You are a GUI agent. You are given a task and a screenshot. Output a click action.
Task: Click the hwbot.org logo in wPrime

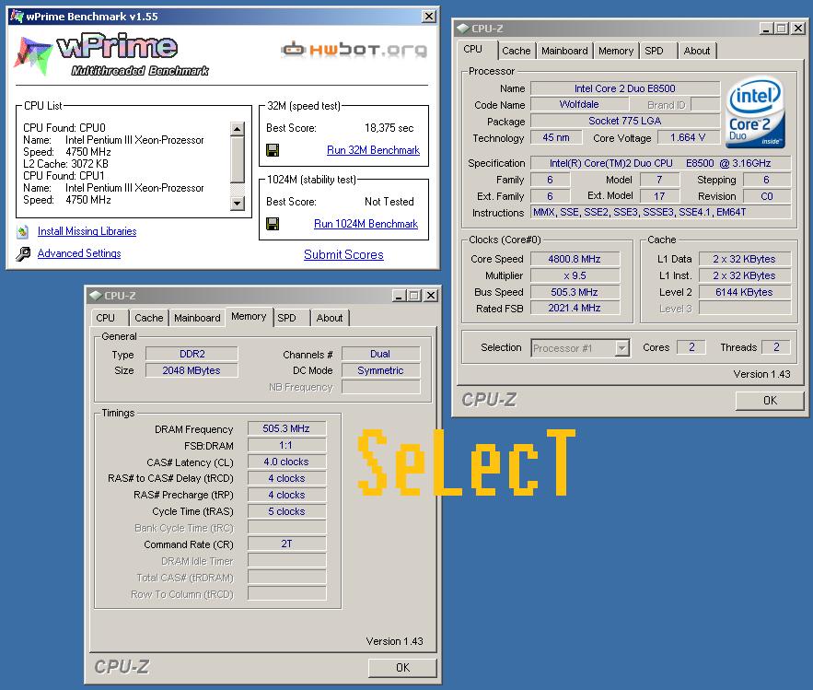click(354, 50)
